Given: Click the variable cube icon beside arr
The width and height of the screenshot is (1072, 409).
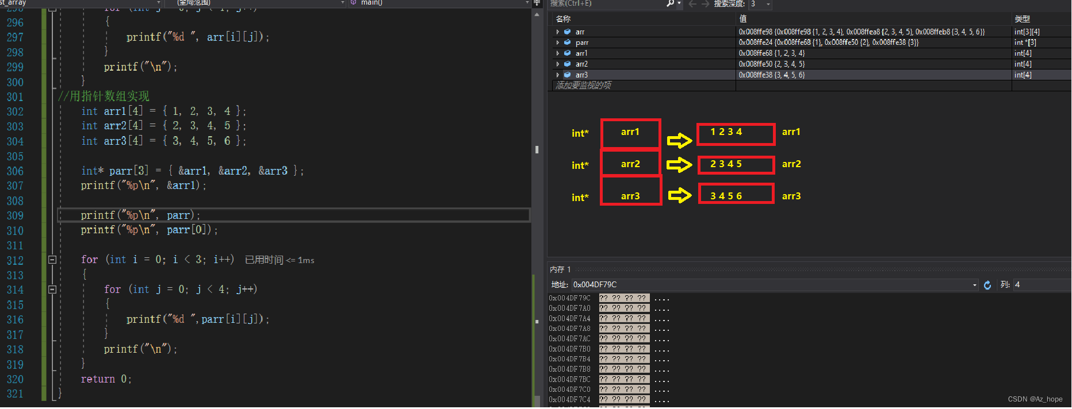Looking at the screenshot, I should click(x=567, y=32).
